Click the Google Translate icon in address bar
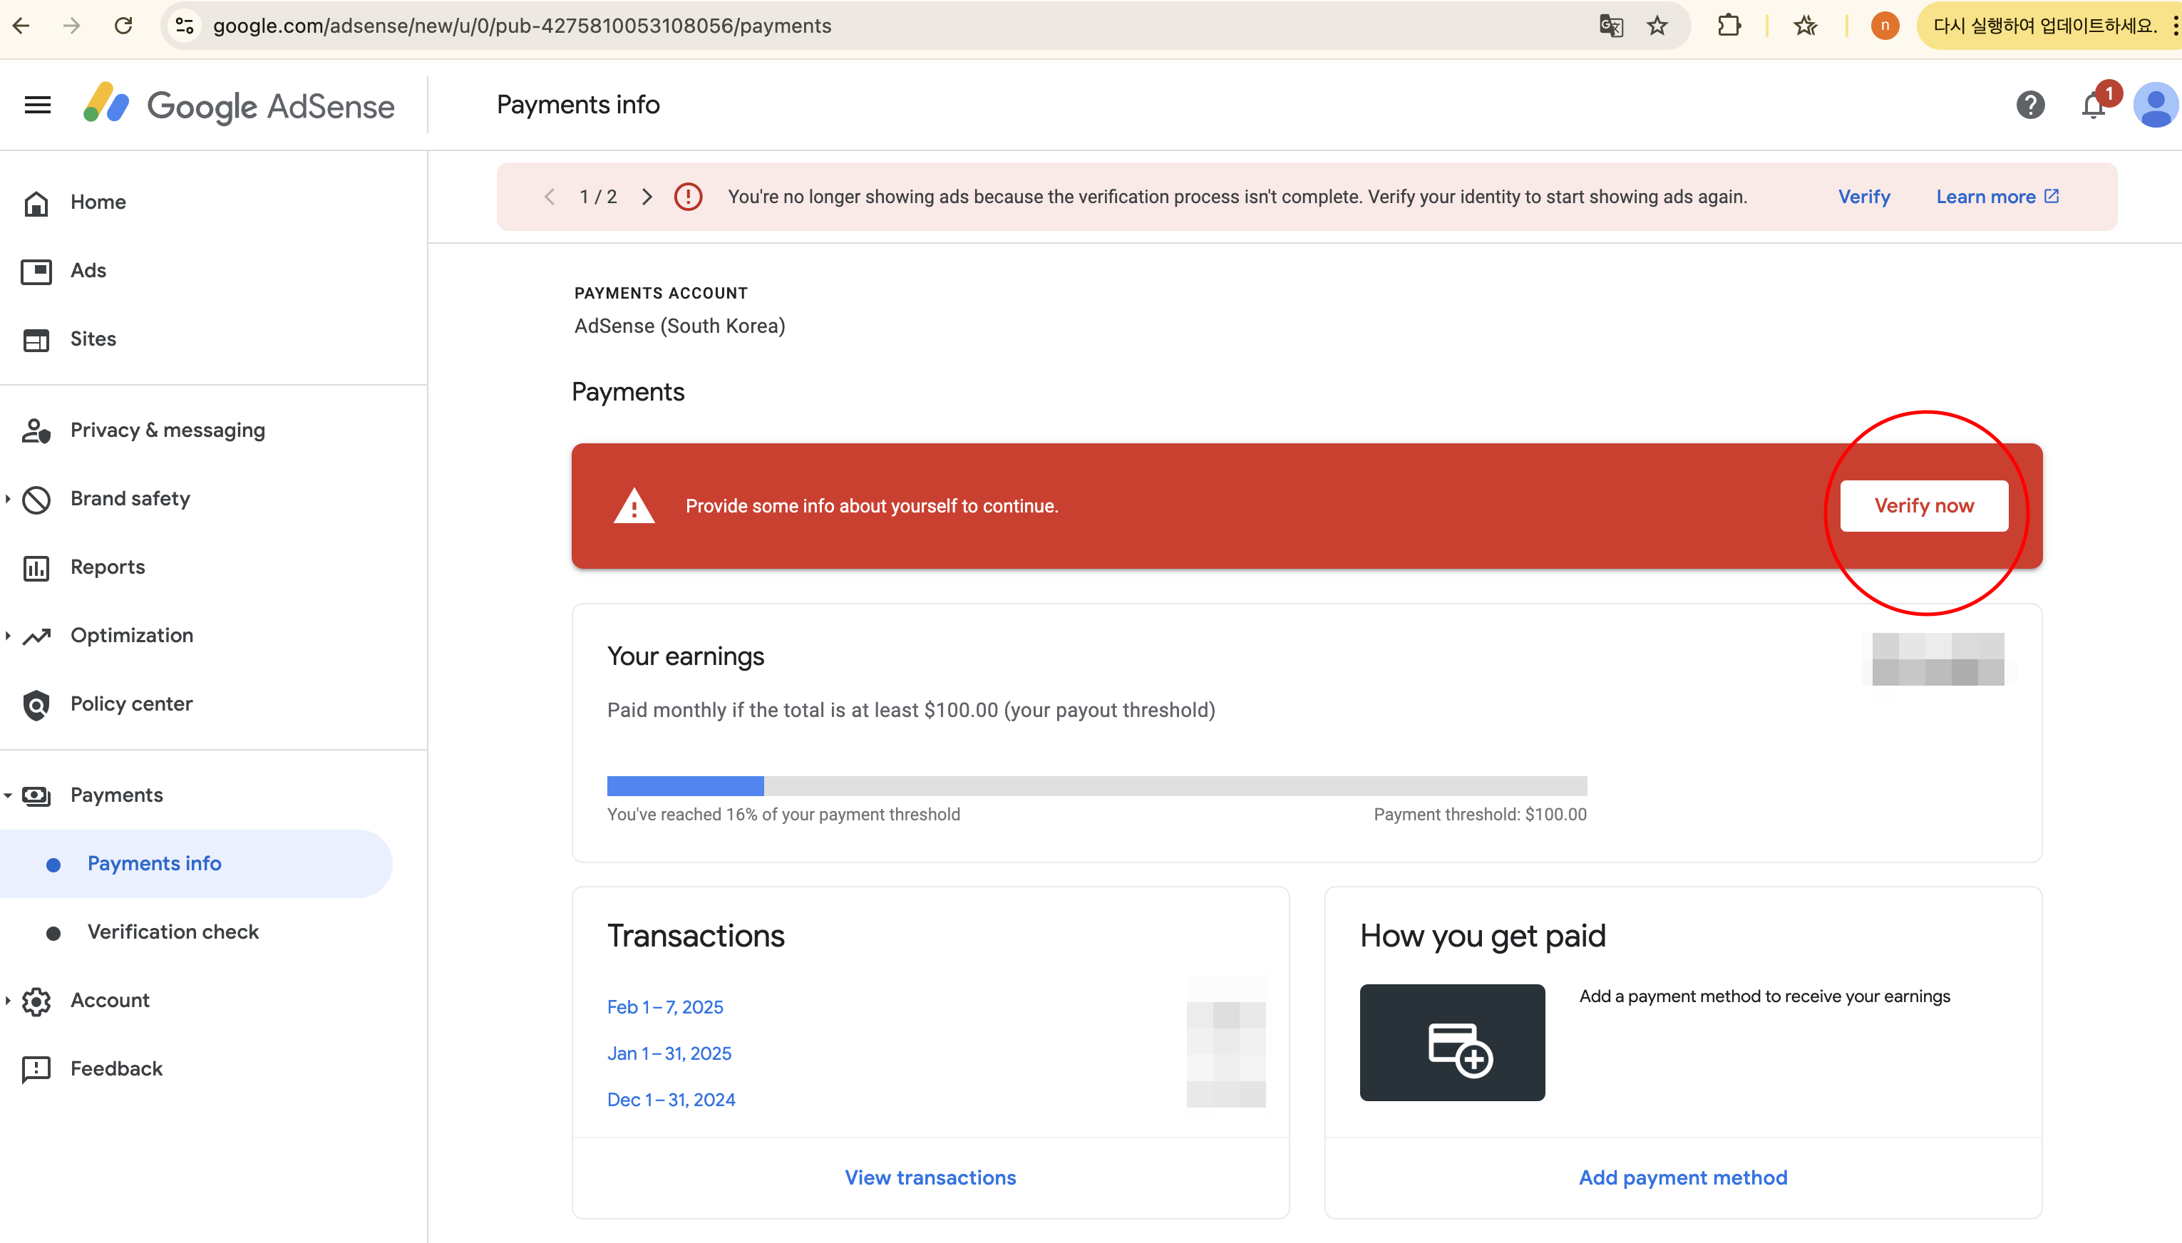Image resolution: width=2182 pixels, height=1243 pixels. coord(1611,26)
